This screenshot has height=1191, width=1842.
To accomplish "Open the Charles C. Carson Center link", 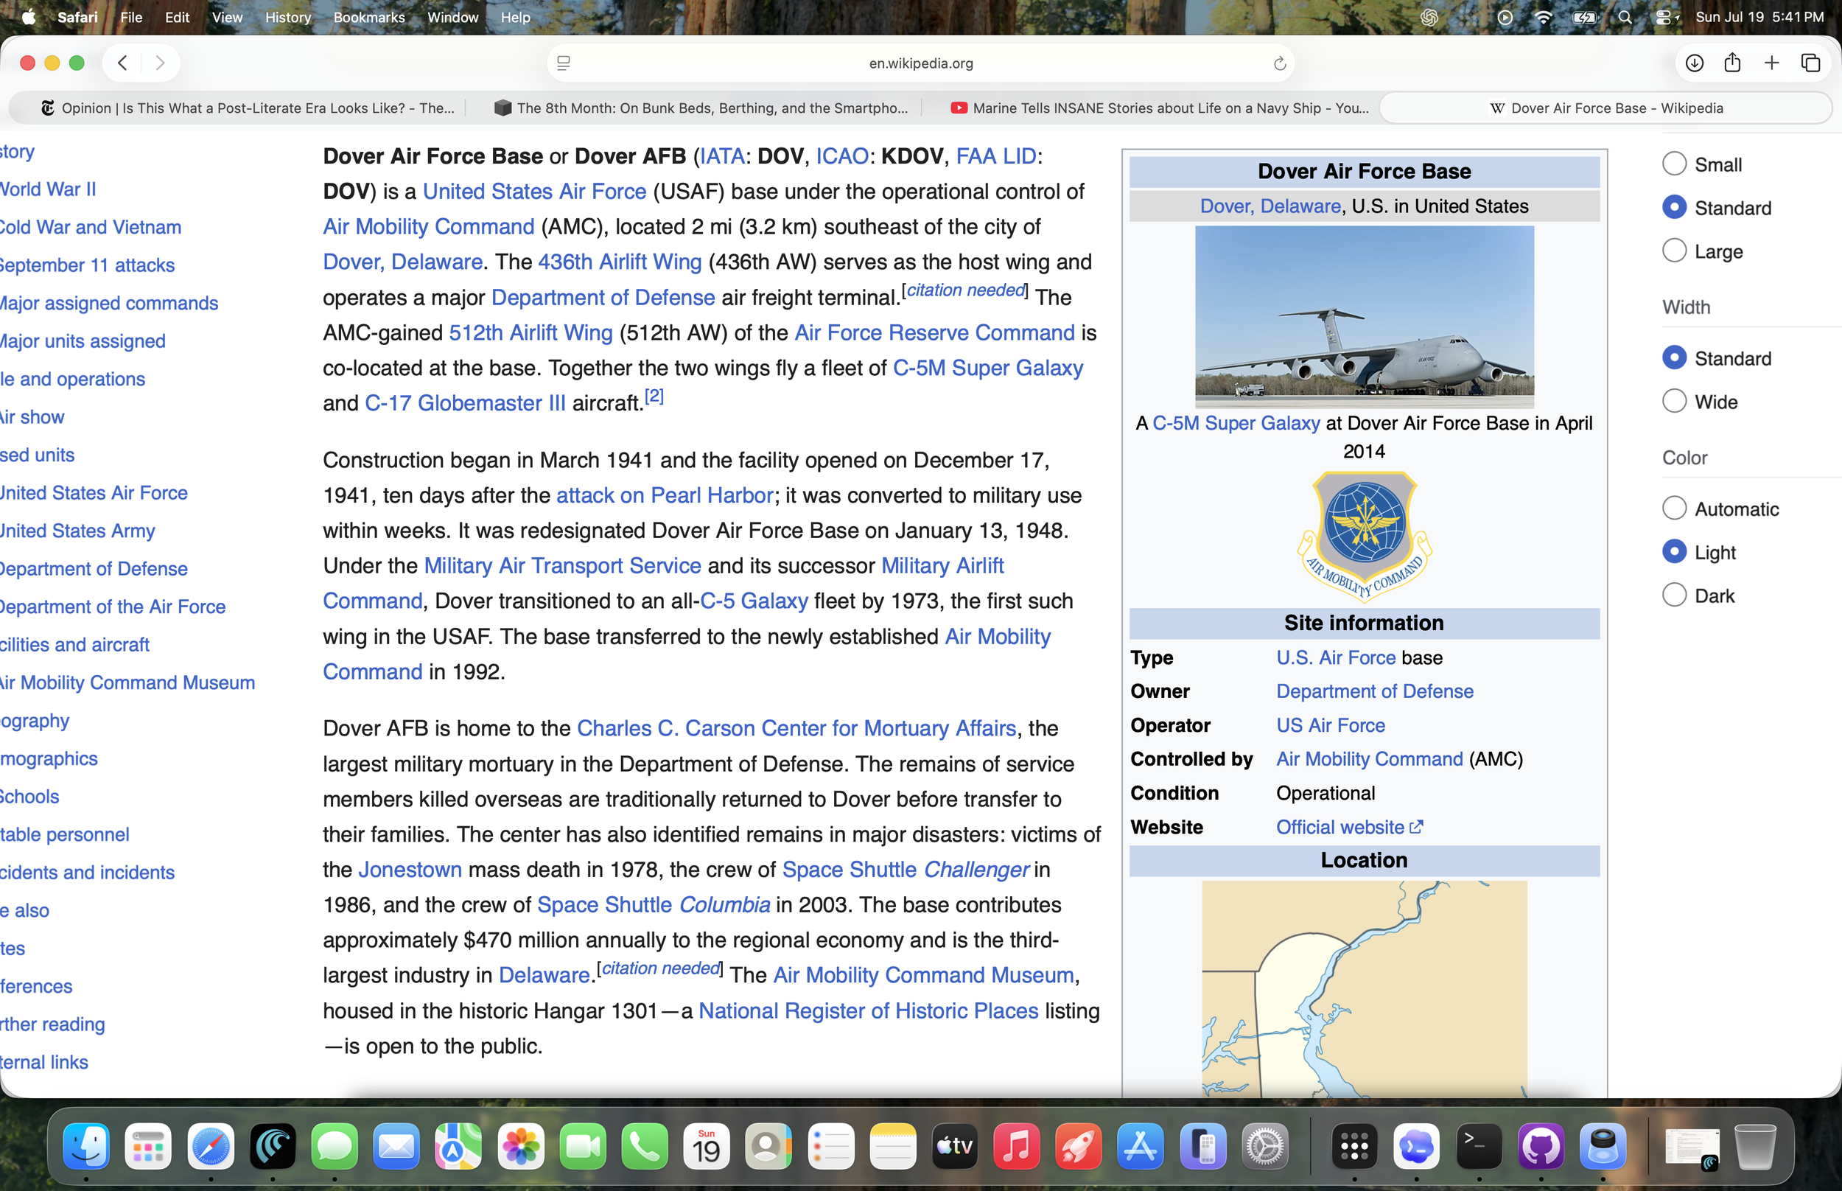I will 796,728.
